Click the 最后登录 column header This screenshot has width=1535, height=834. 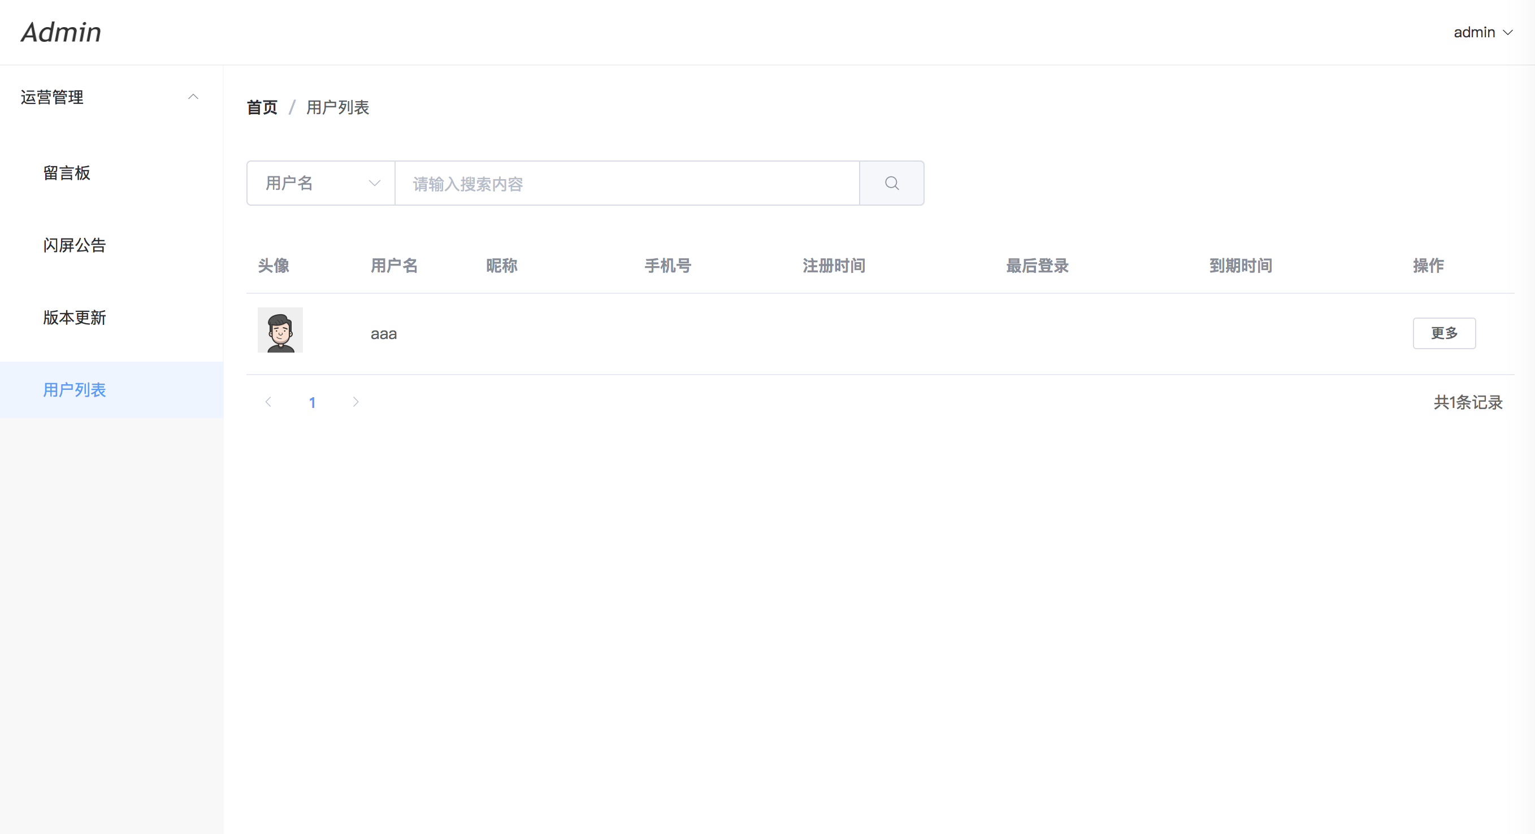click(x=1037, y=266)
